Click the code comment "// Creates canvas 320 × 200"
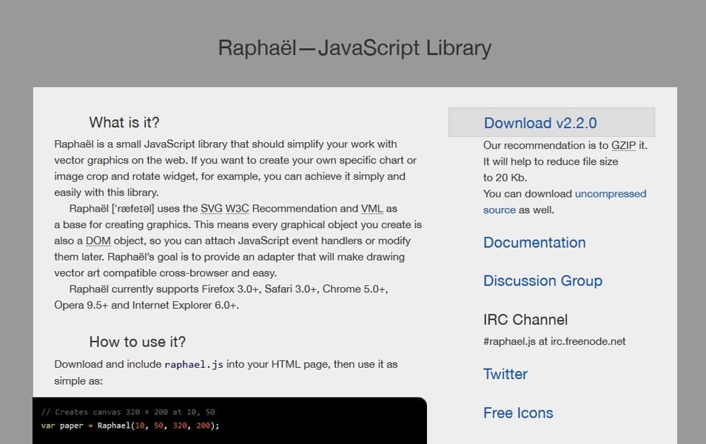This screenshot has height=444, width=706. (128, 412)
